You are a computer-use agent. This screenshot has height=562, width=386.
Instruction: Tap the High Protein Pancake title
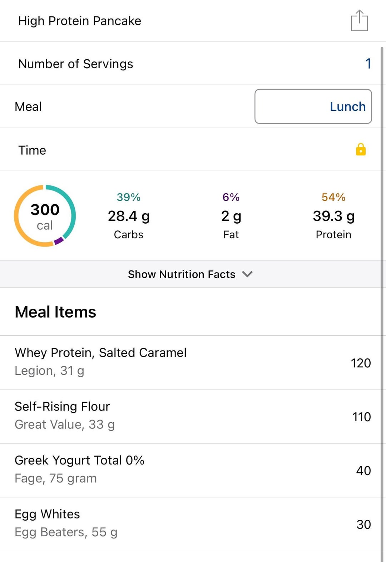(x=80, y=21)
